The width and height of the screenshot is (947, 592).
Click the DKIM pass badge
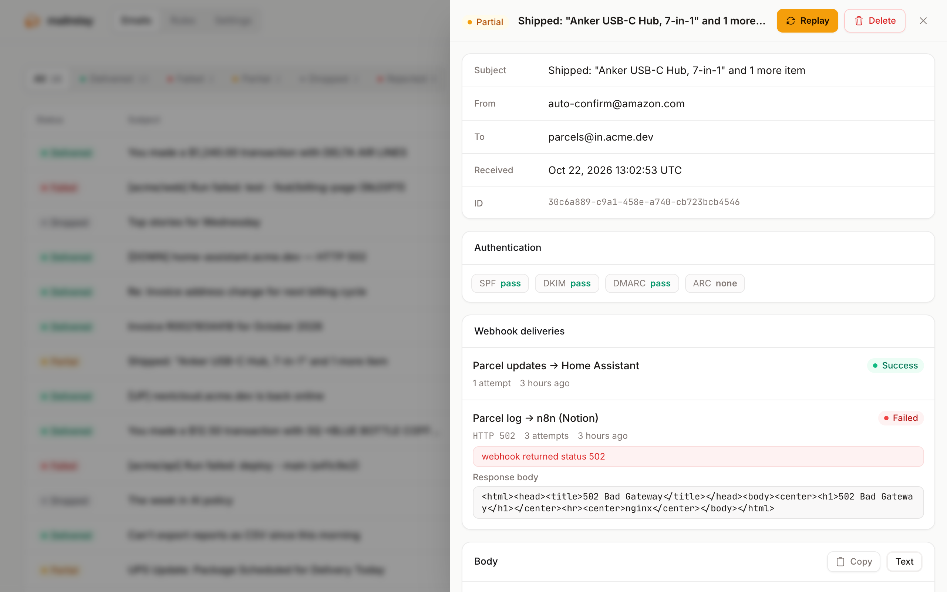pyautogui.click(x=567, y=283)
